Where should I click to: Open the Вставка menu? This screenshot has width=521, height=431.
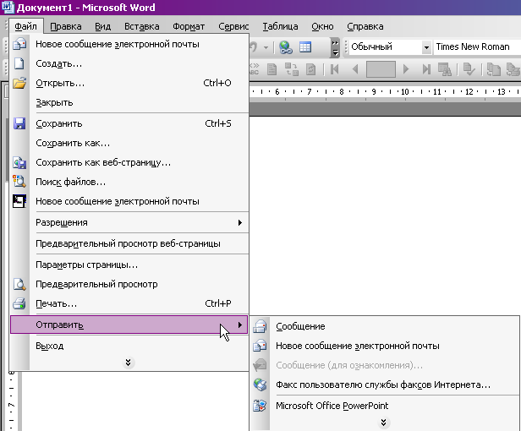tap(142, 26)
